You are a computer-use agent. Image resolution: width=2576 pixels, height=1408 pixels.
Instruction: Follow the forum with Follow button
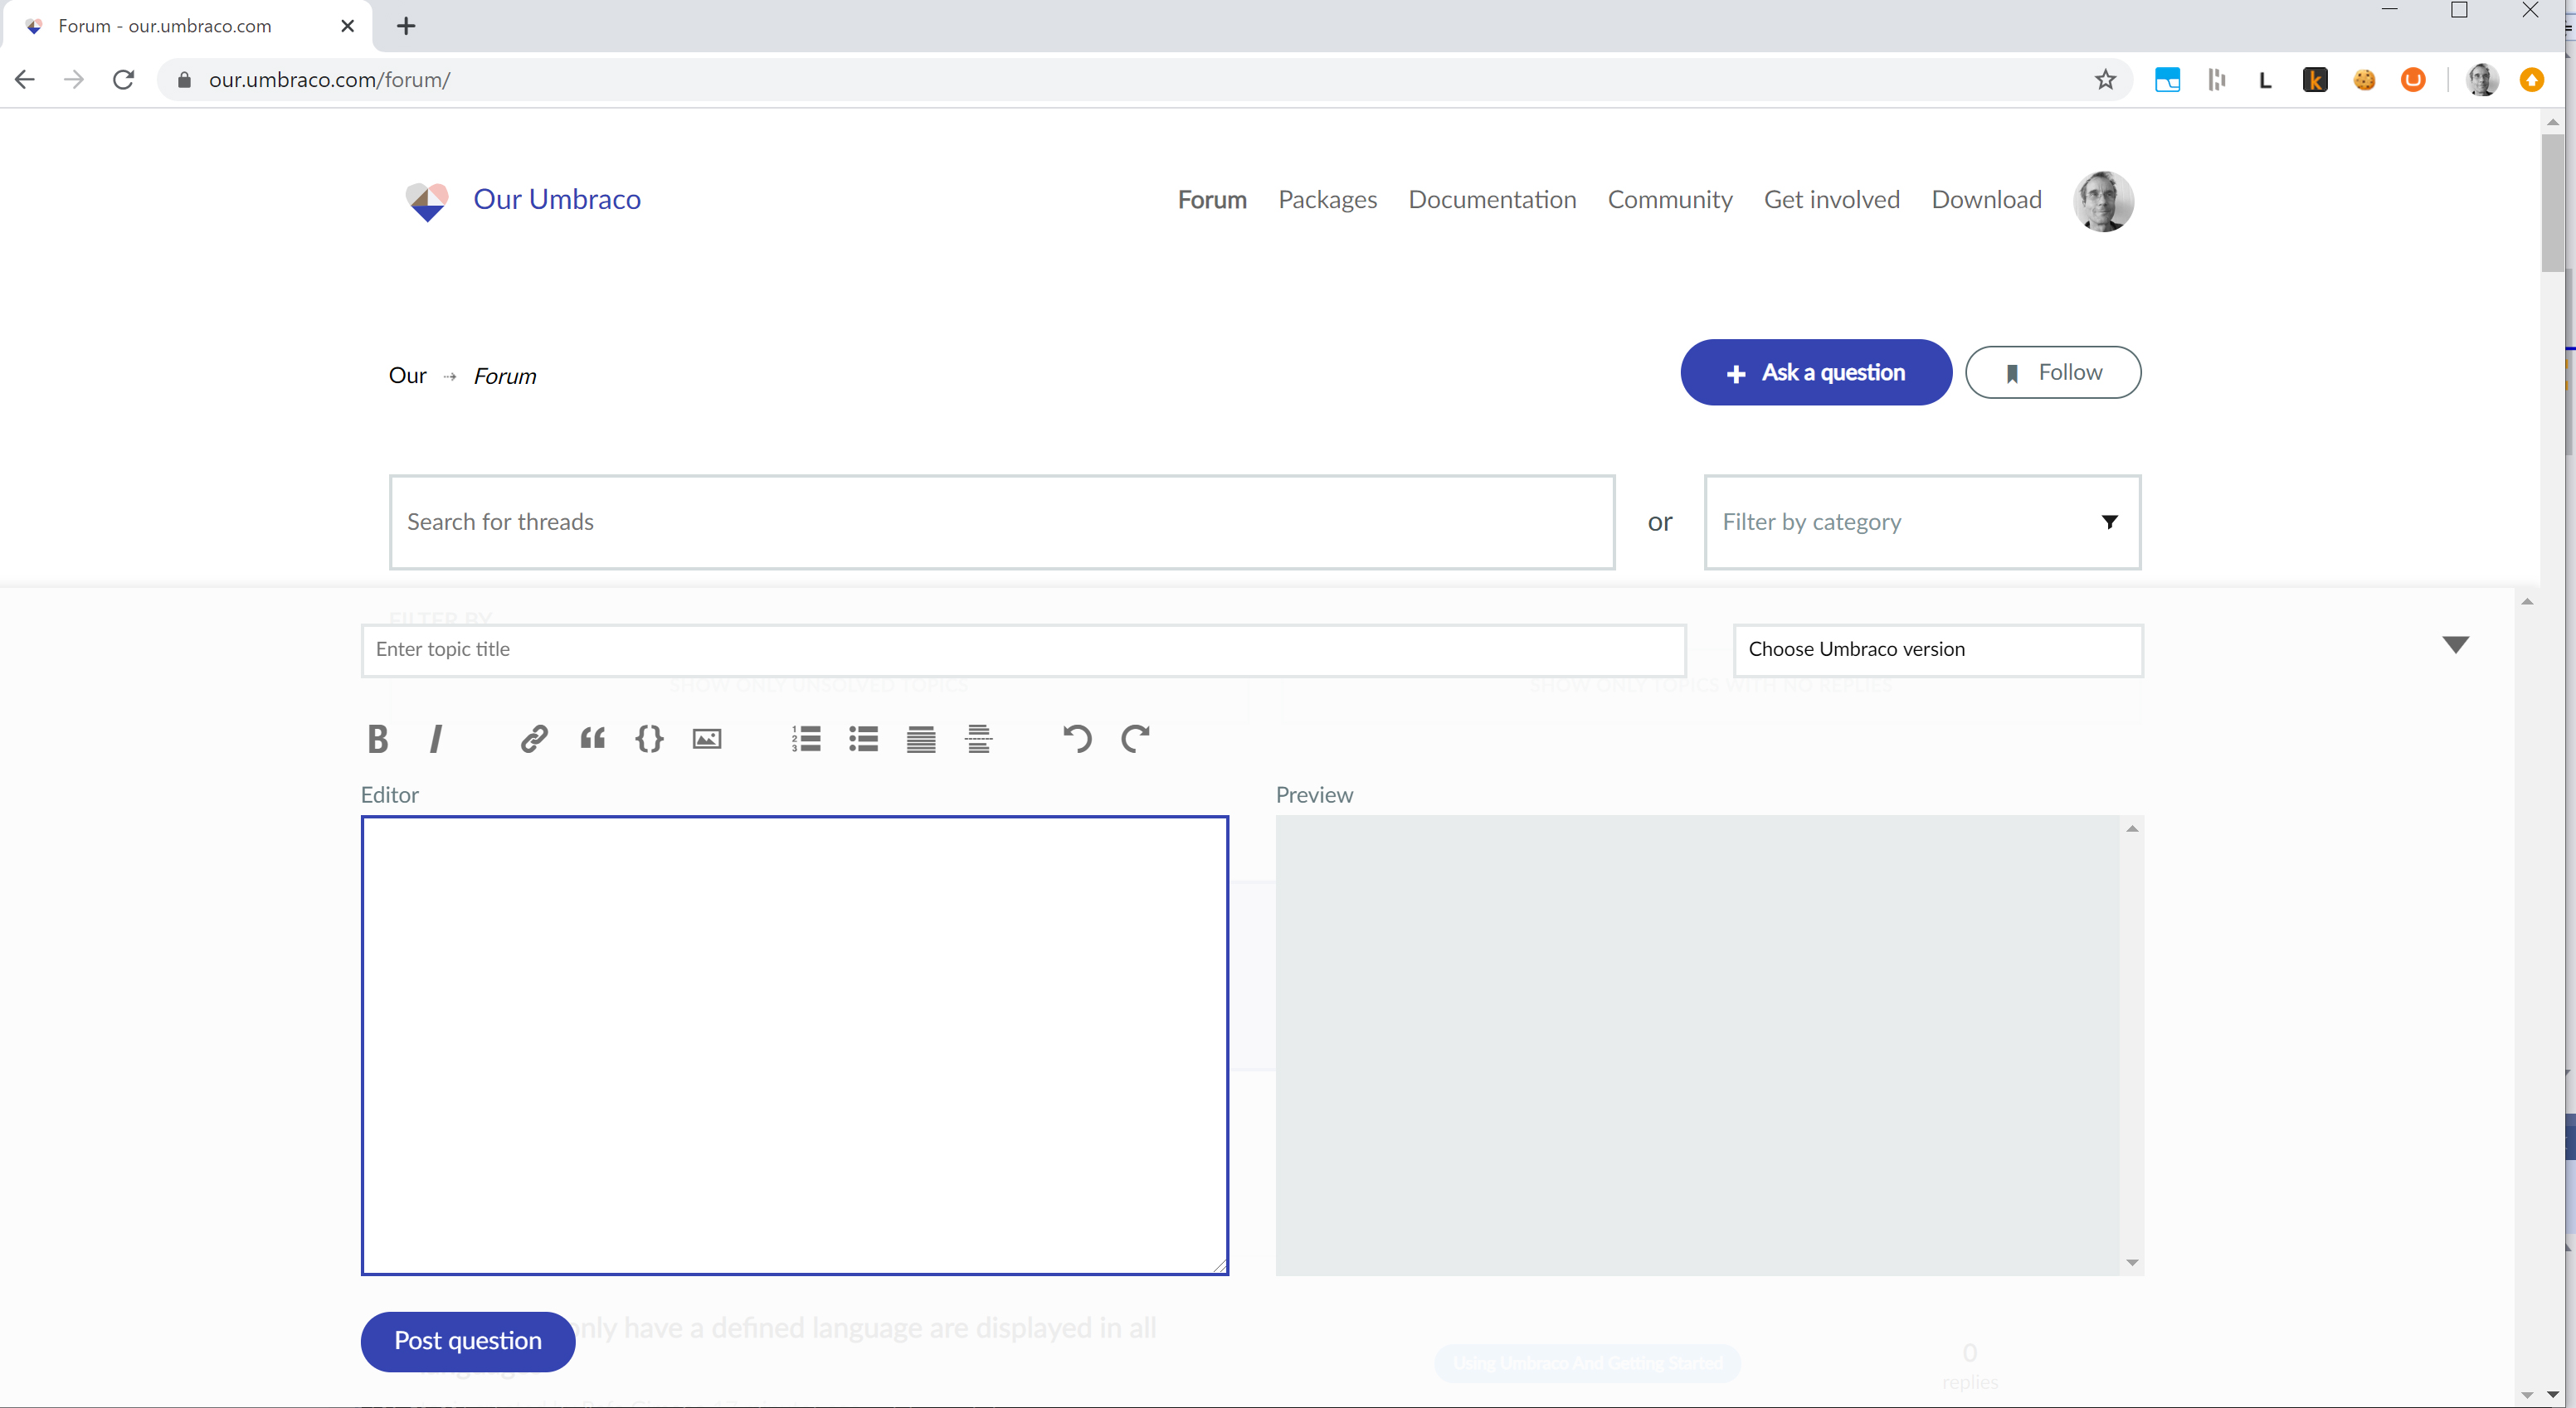(2052, 371)
